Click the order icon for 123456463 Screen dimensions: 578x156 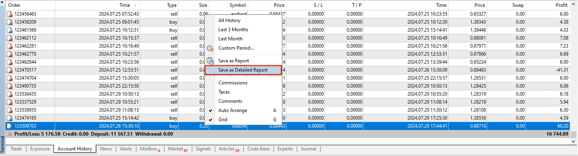coord(9,14)
